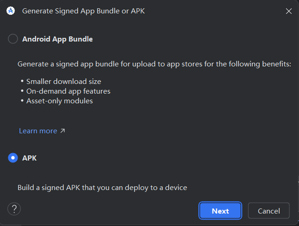Click the "Build a signed APK" description text

[102, 188]
